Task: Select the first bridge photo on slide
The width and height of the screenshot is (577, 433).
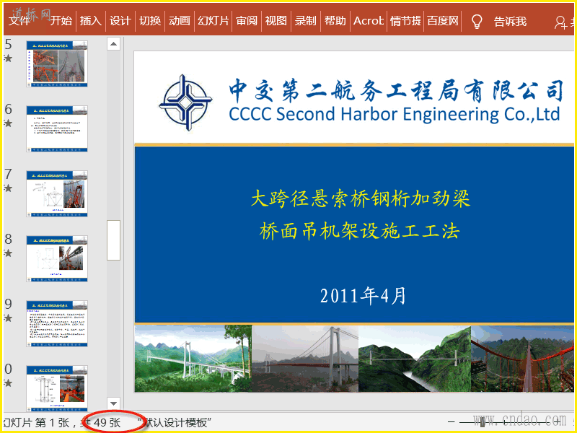Action: [193, 358]
